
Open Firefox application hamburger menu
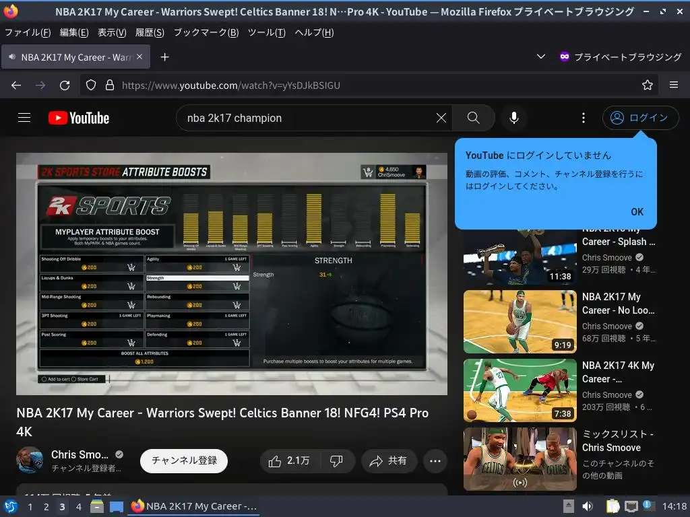674,85
